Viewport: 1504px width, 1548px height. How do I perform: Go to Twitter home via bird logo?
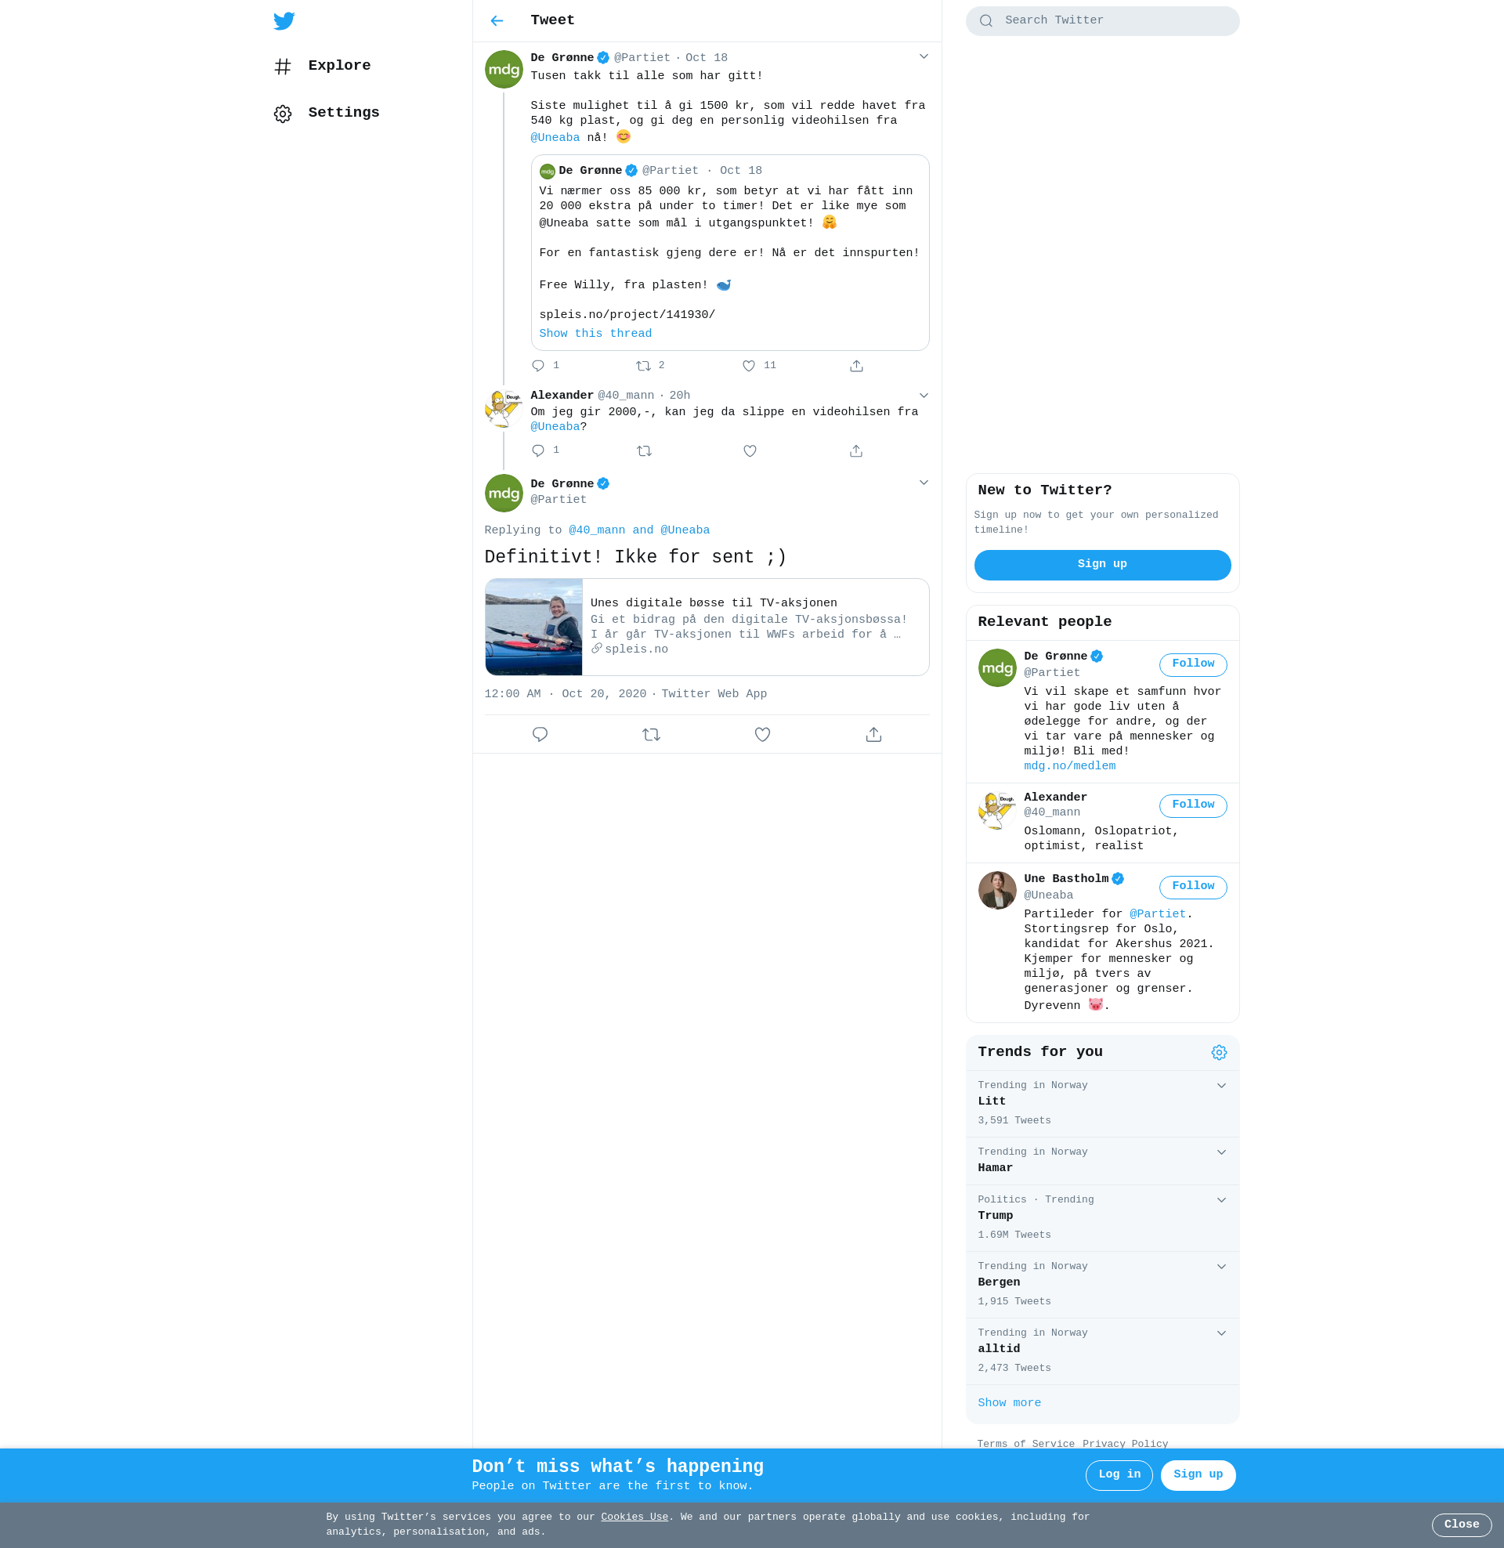284,20
